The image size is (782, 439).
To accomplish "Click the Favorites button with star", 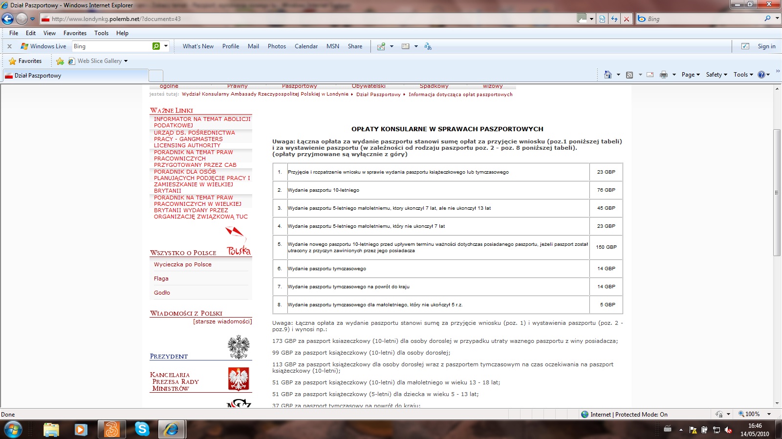I will click(x=25, y=61).
